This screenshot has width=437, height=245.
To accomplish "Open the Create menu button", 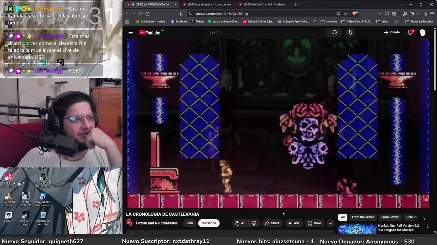I will pos(392,32).
